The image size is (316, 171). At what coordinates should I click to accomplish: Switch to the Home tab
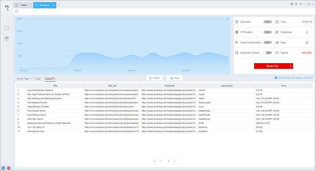pos(23,5)
